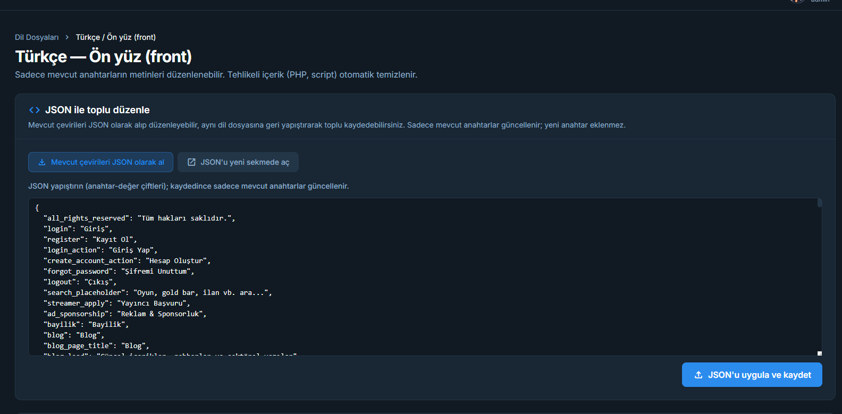Click the "create_account_action" line
This screenshot has height=414, width=842.
coord(127,261)
